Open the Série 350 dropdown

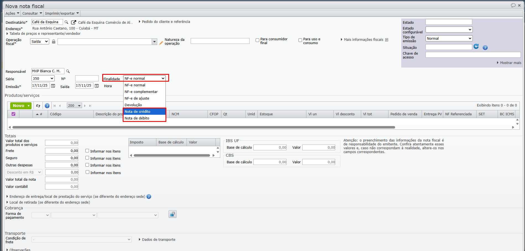pyautogui.click(x=43, y=78)
